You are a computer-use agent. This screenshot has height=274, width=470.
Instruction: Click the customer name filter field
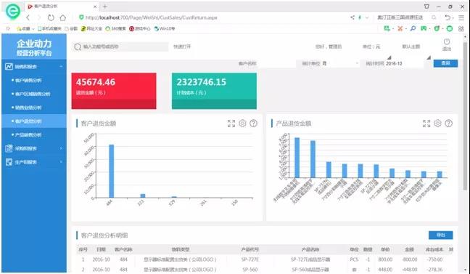[277, 63]
